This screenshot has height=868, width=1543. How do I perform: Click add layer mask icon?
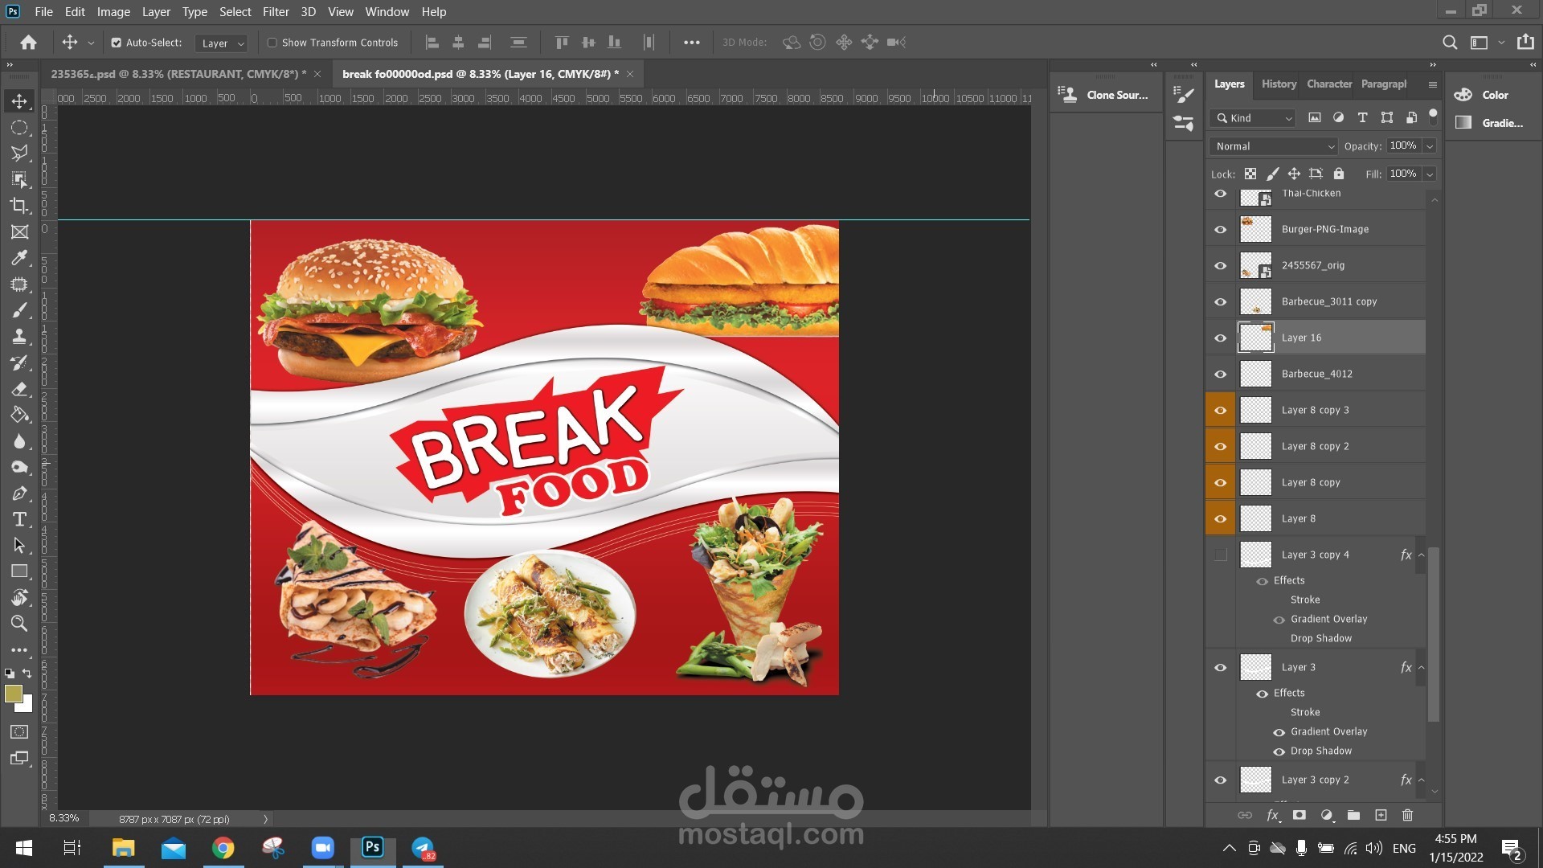pos(1299,815)
